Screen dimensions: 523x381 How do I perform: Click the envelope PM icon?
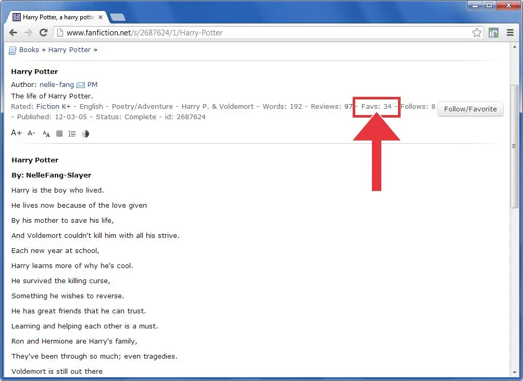point(81,85)
